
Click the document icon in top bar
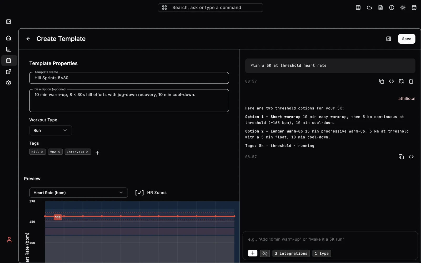(x=380, y=8)
